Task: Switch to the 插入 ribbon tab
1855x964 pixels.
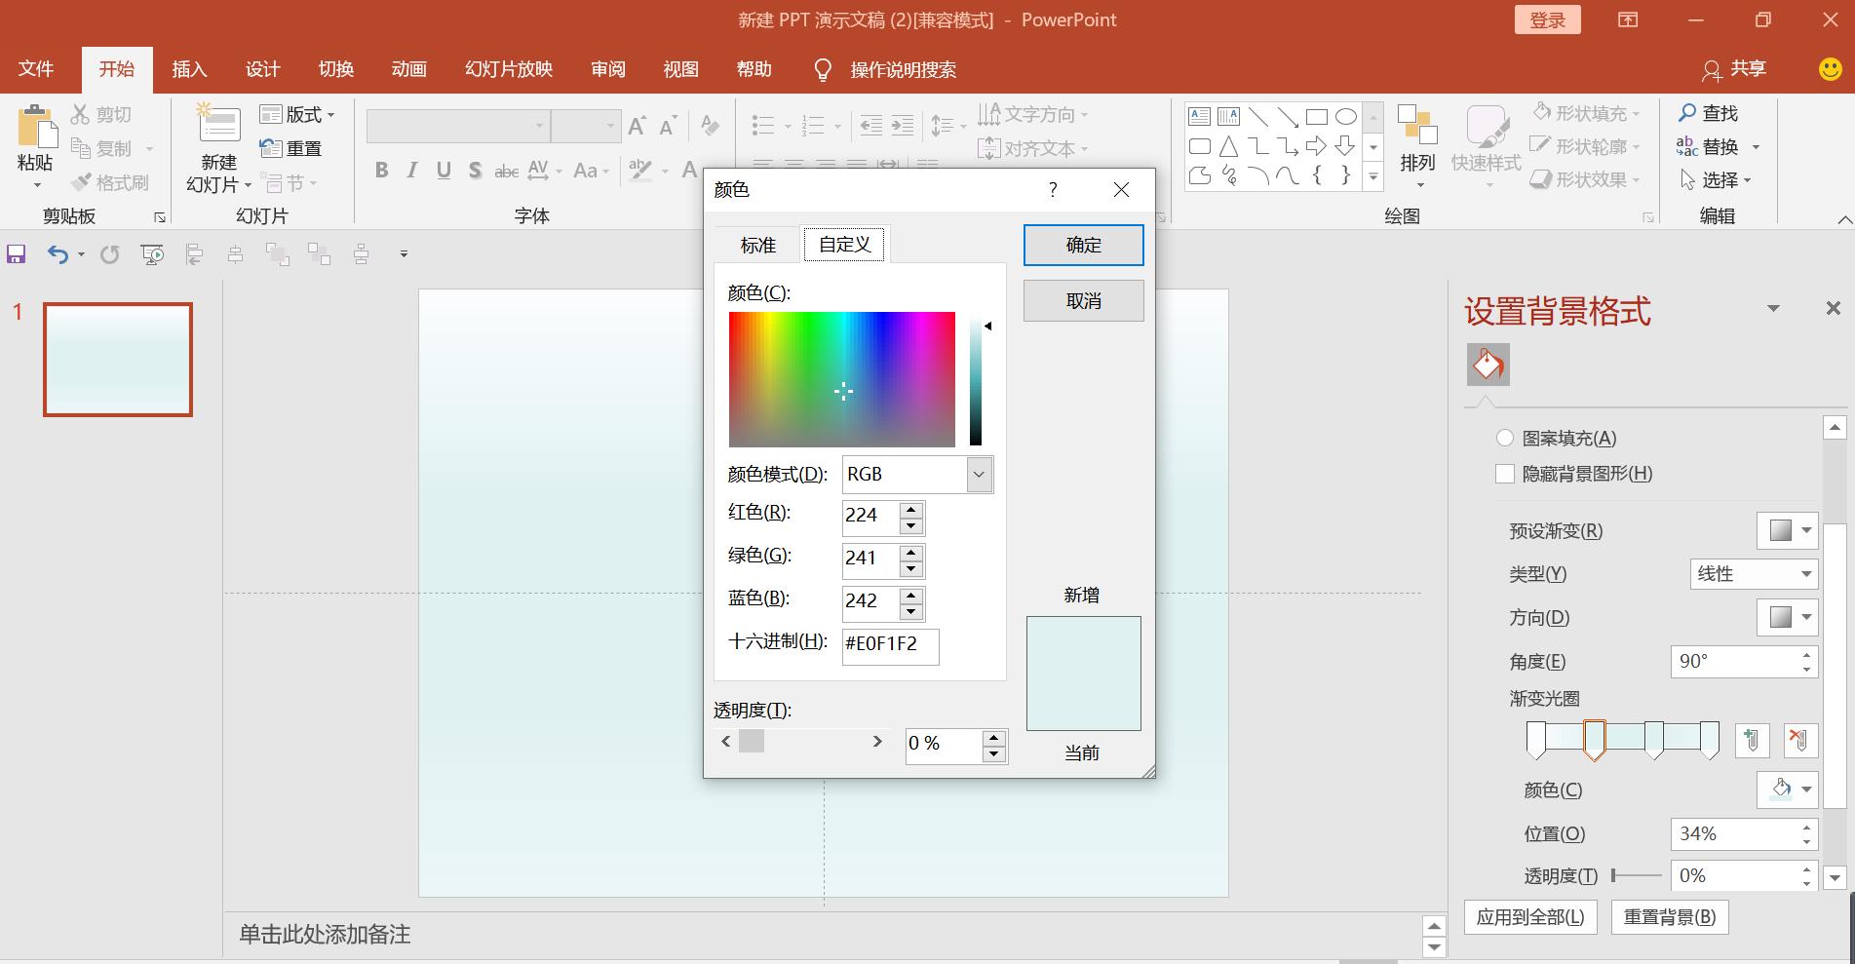Action: (x=189, y=68)
